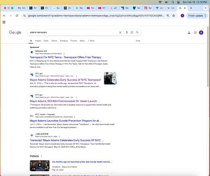Screen dimensions: 210x176
Task: Select the News search filter
Action: pos(46,41)
